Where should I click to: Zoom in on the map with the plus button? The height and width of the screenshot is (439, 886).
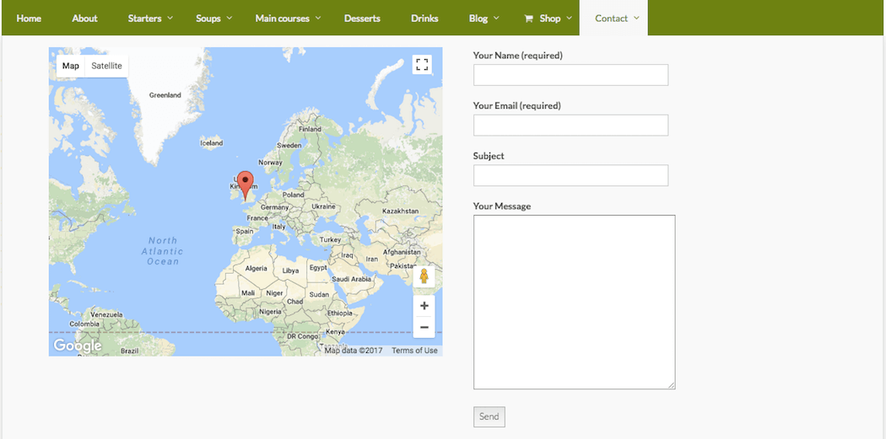(x=424, y=306)
